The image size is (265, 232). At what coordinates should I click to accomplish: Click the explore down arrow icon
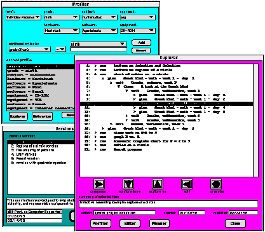click(x=128, y=184)
